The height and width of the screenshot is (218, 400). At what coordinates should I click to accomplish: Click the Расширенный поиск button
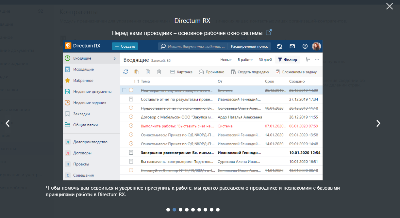[x=249, y=46]
